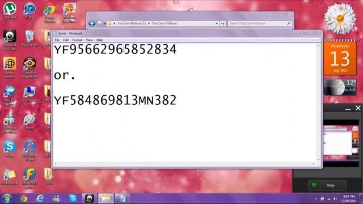The height and width of the screenshot is (204, 363).
Task: Click the Windows Start button
Action: pyautogui.click(x=7, y=198)
